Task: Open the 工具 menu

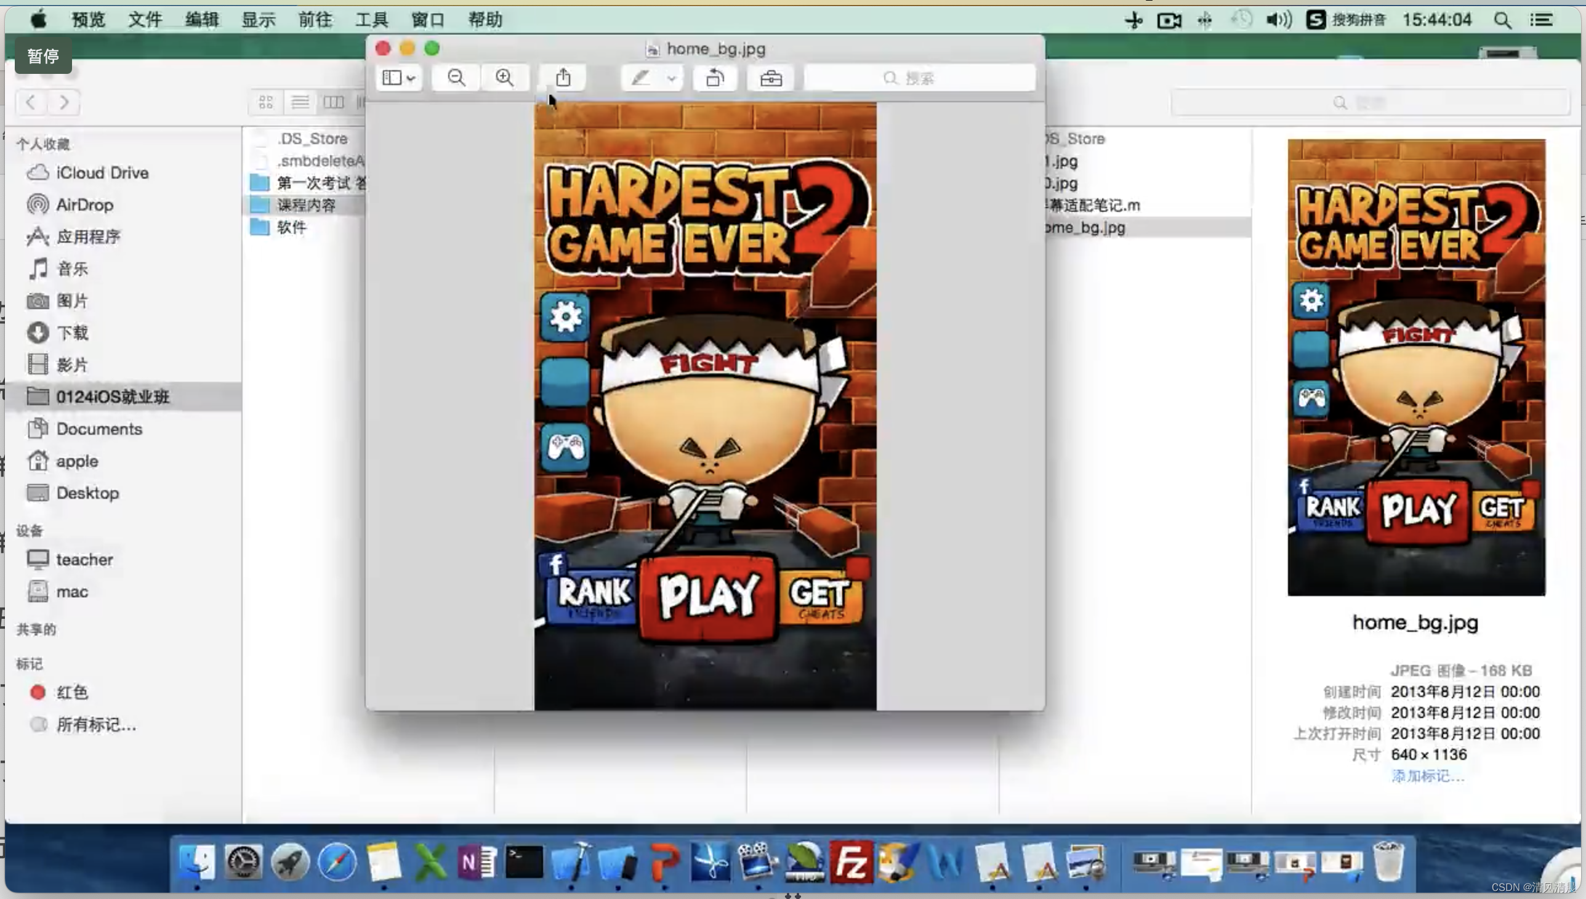Action: [372, 20]
